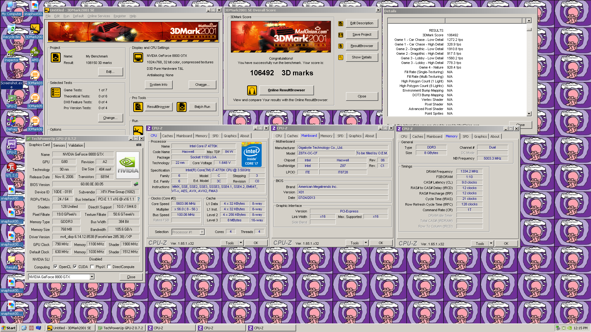
Task: Click the Edit Description icon in Overall Score
Action: tap(341, 23)
